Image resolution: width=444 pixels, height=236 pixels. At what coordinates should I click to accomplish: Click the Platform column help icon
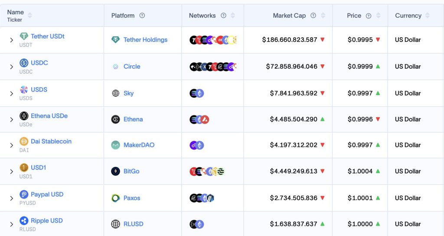[x=142, y=16]
